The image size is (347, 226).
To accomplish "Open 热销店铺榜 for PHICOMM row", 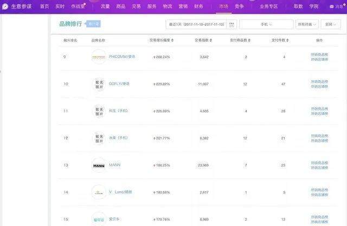I will tap(319, 60).
